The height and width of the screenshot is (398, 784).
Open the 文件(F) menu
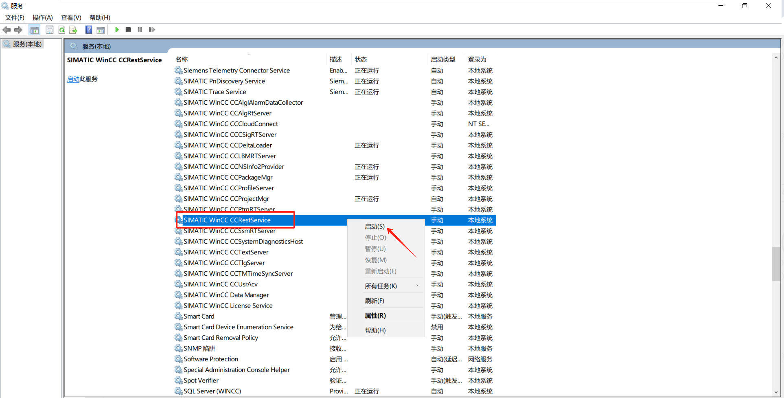(15, 18)
